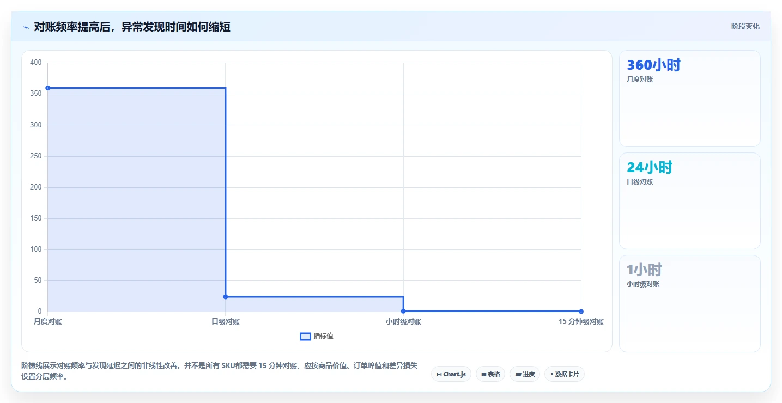Click the 200 y-axis value
The height and width of the screenshot is (403, 782).
36,187
